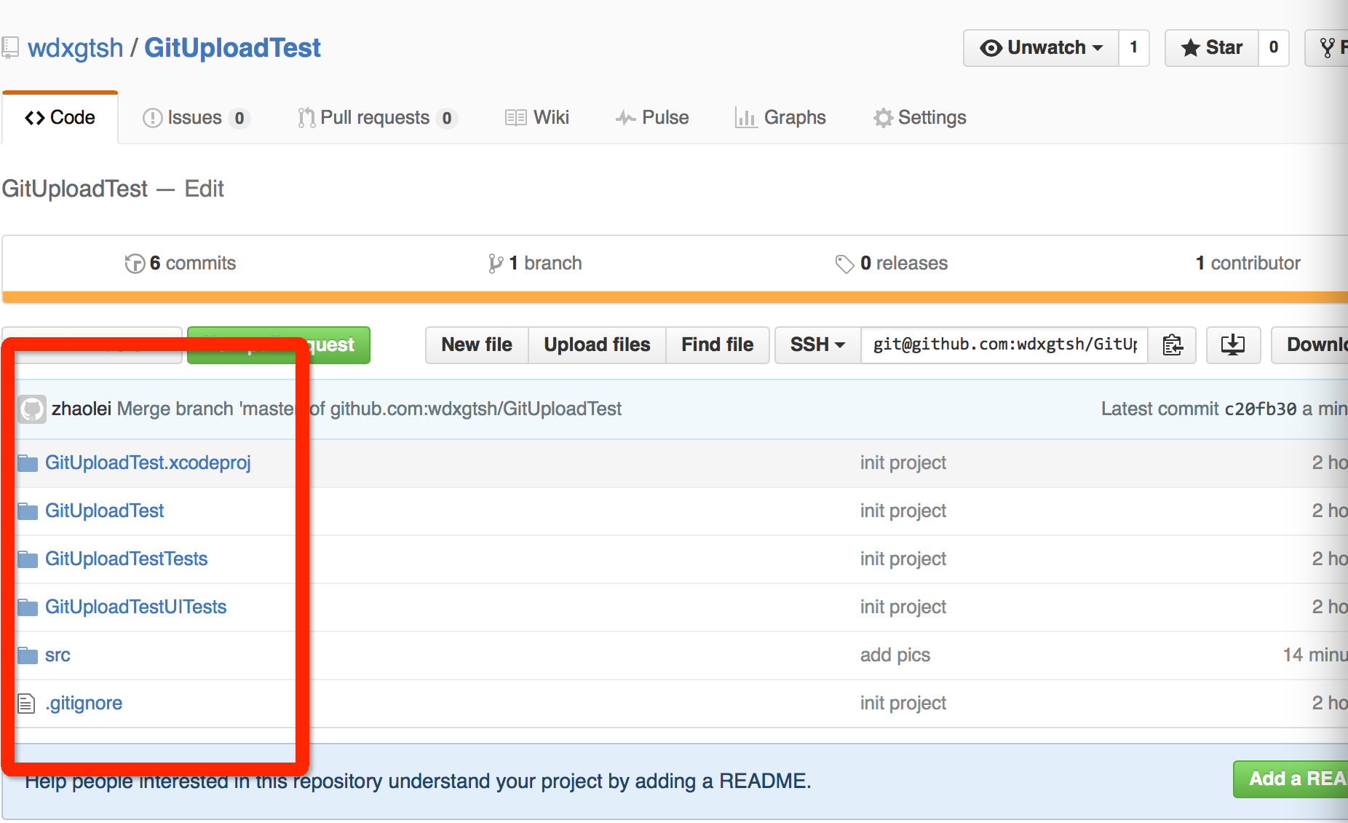Viewport: 1348px width, 823px height.
Task: Click the Code brackets icon
Action: (35, 118)
